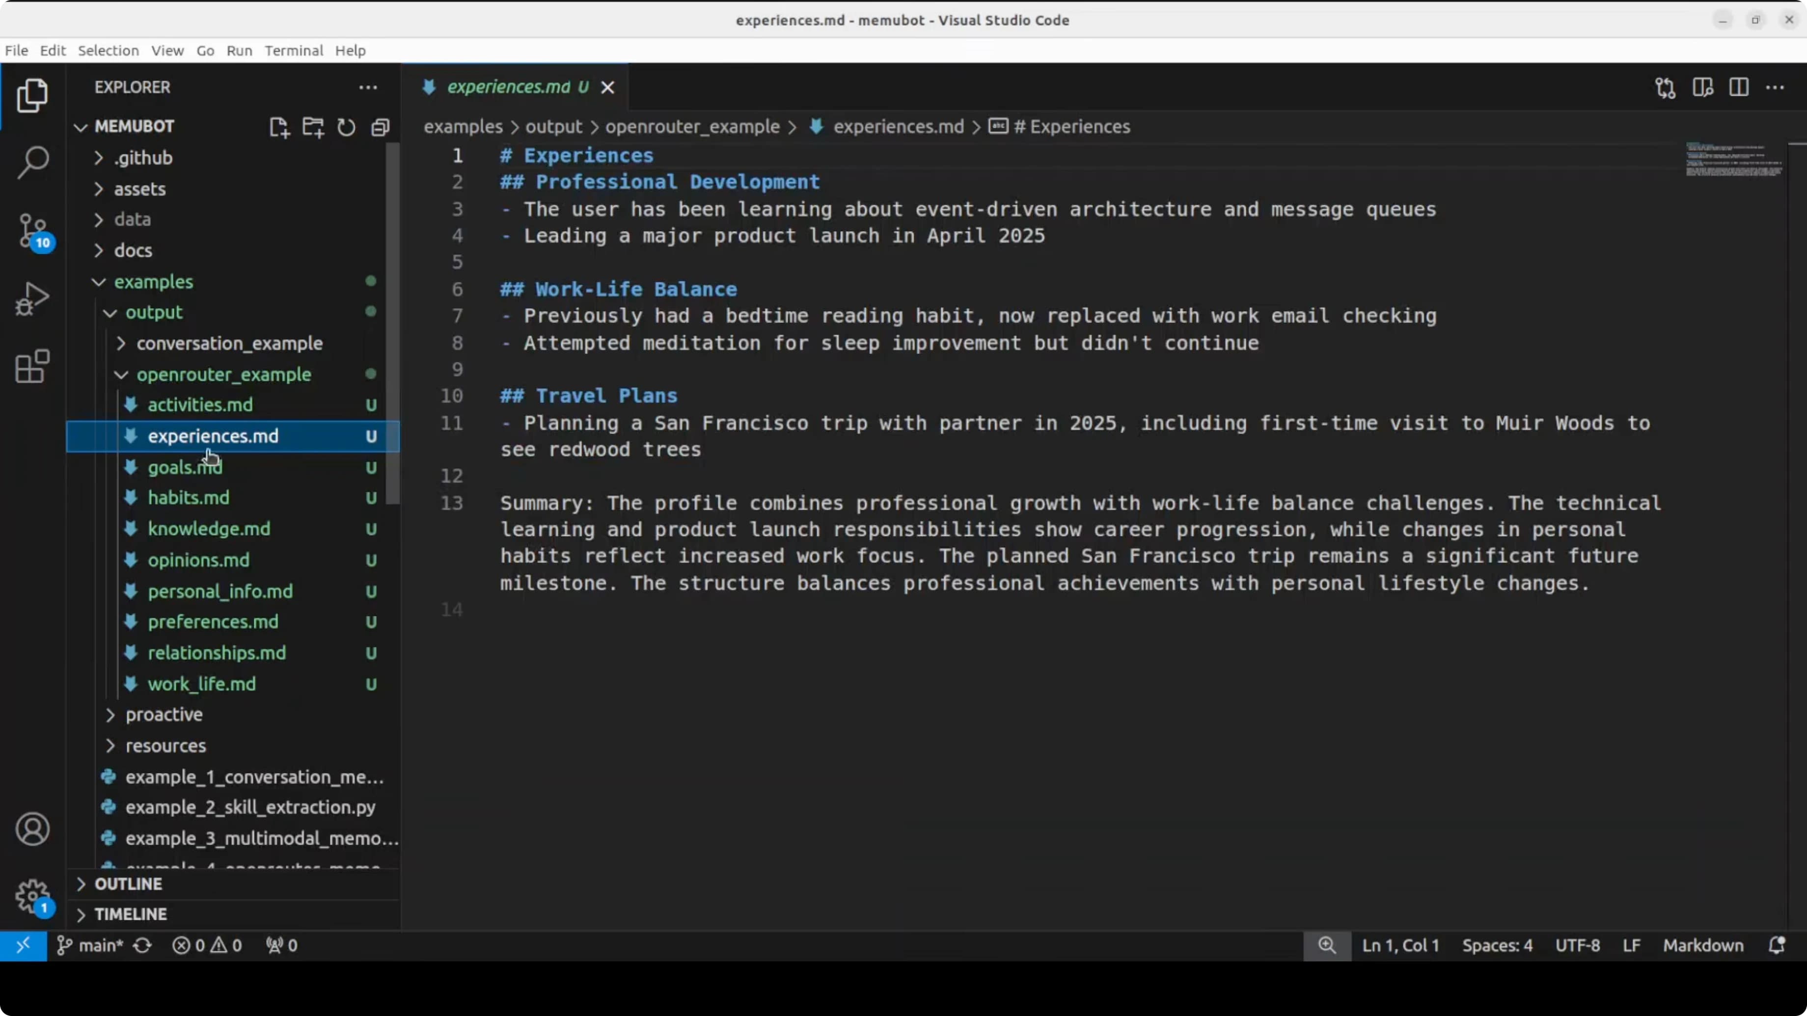This screenshot has height=1016, width=1807.
Task: Close the experiences.md tab
Action: click(608, 88)
